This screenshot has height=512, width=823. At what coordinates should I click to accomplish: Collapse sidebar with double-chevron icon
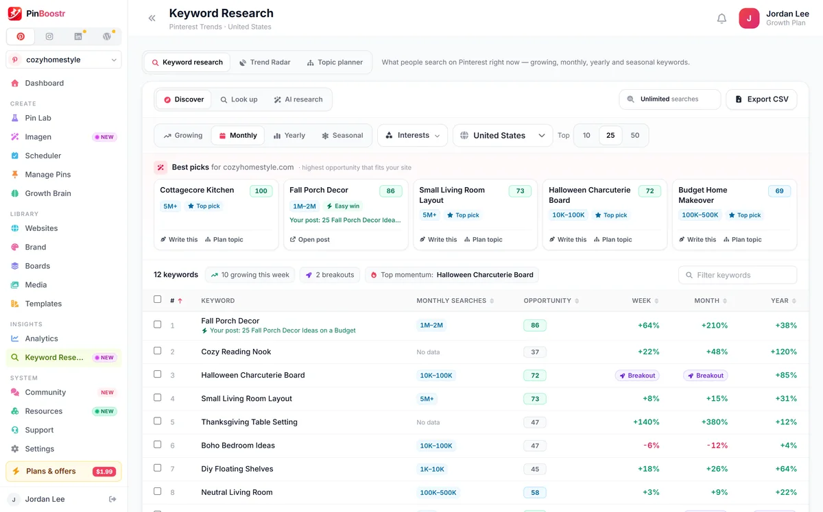(152, 19)
